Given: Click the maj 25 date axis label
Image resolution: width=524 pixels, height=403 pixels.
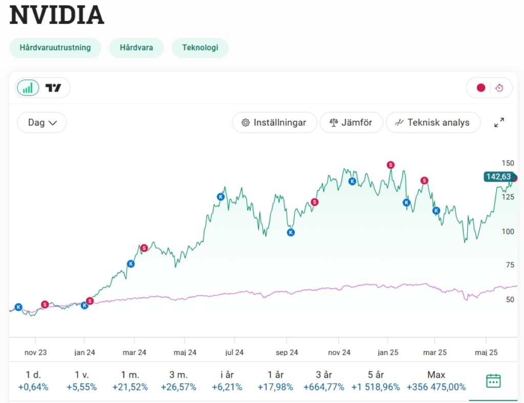Looking at the screenshot, I should pos(486,352).
